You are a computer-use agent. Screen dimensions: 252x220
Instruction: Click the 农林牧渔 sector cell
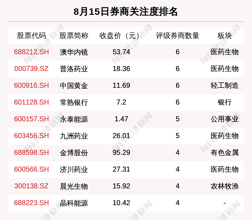point(225,186)
